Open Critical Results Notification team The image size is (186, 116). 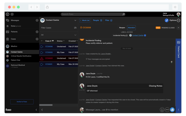click(x=21, y=56)
